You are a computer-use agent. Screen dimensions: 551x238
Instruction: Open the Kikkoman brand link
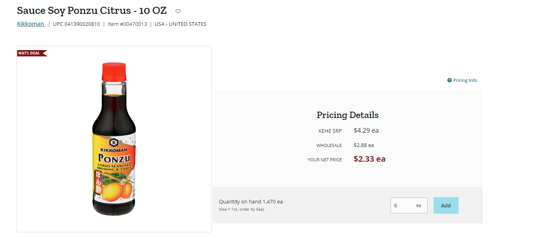[31, 24]
